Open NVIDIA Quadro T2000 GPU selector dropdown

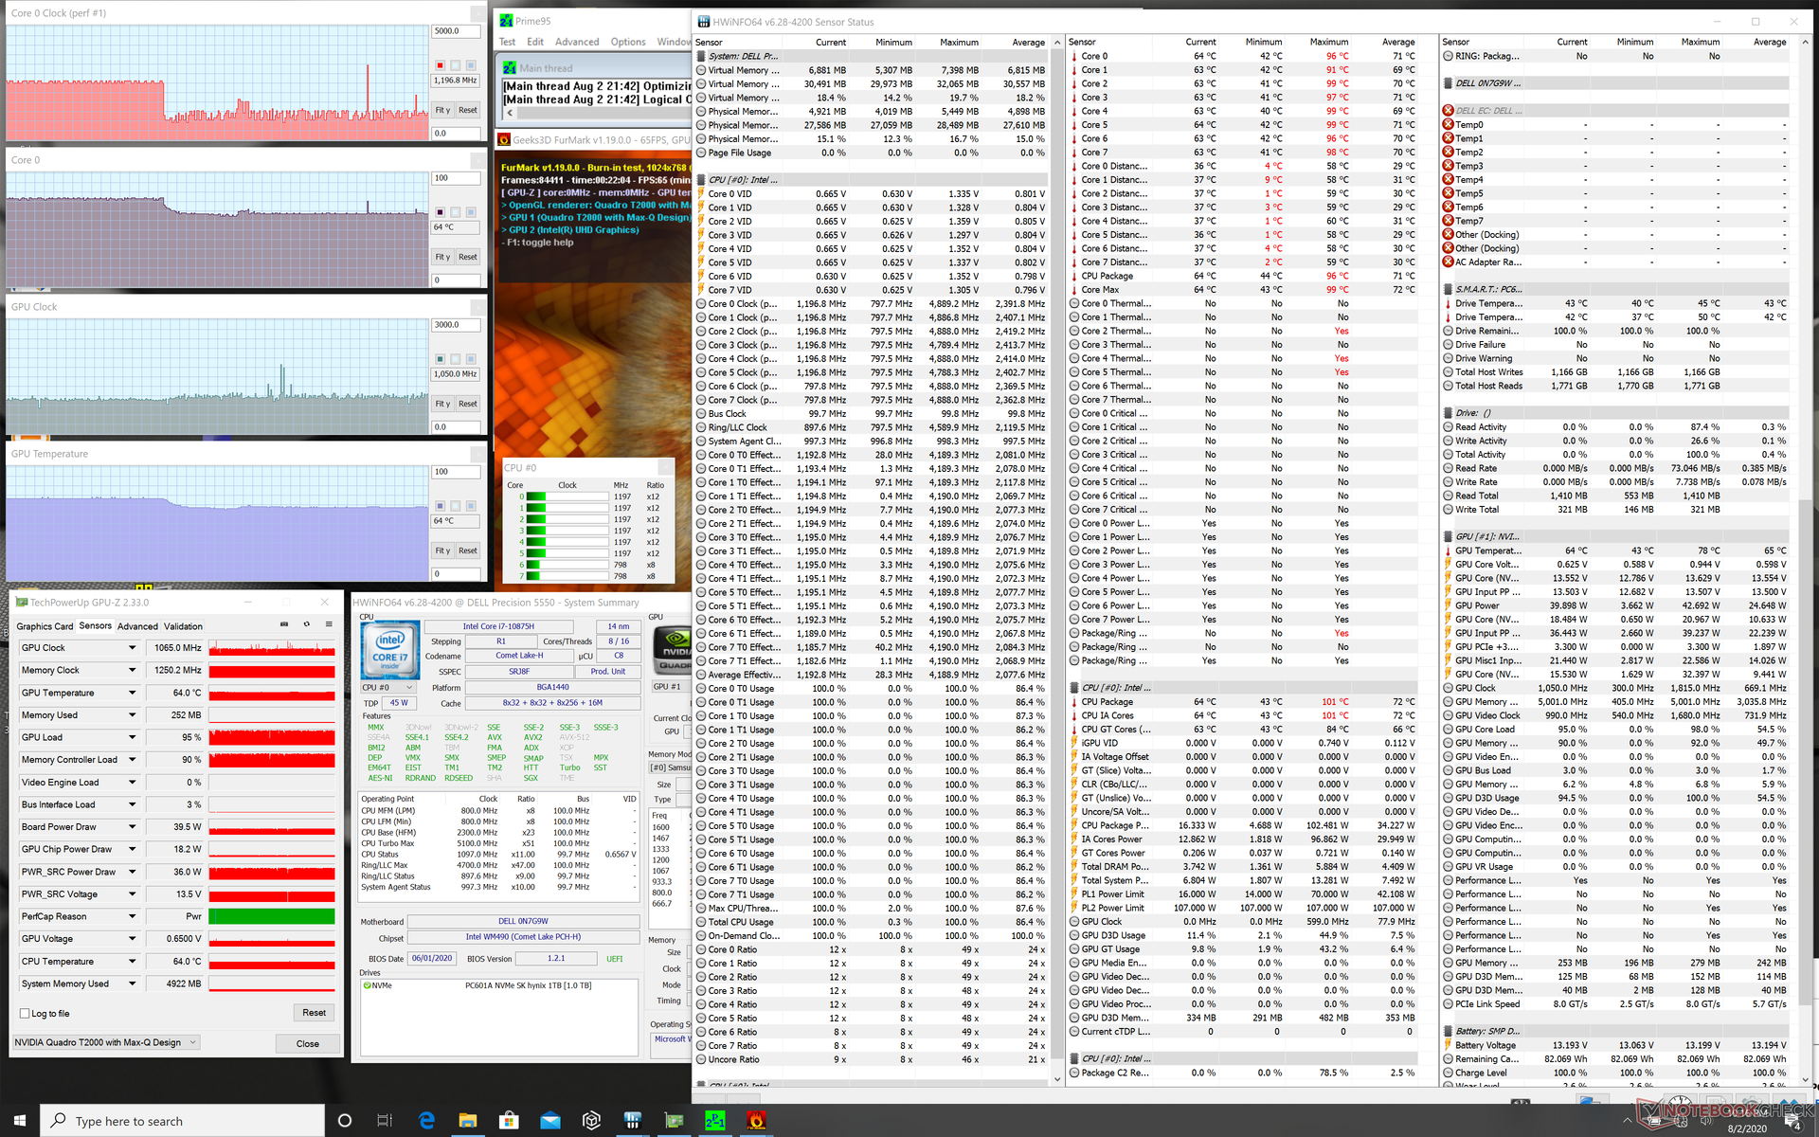[x=106, y=1042]
